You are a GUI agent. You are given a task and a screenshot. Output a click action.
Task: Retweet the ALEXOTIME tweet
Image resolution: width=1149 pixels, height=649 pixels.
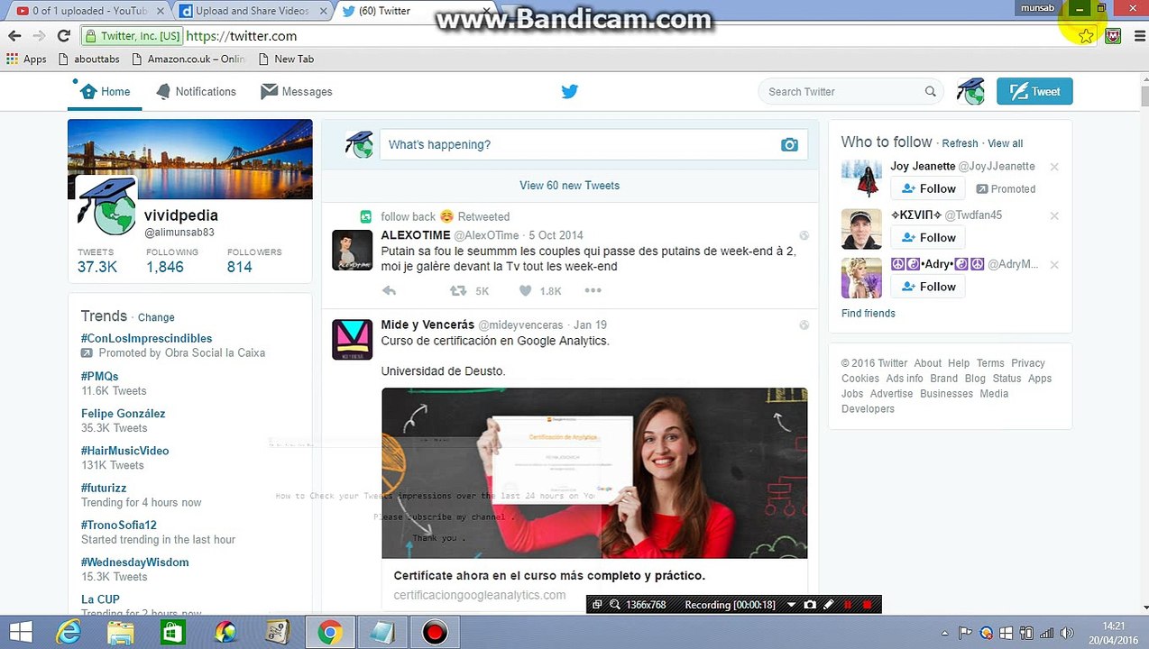tap(458, 290)
